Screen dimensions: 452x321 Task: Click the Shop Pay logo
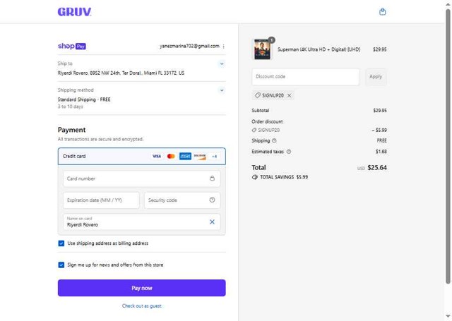[72, 46]
